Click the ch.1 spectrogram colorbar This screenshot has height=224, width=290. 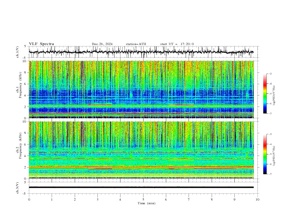pos(265,94)
